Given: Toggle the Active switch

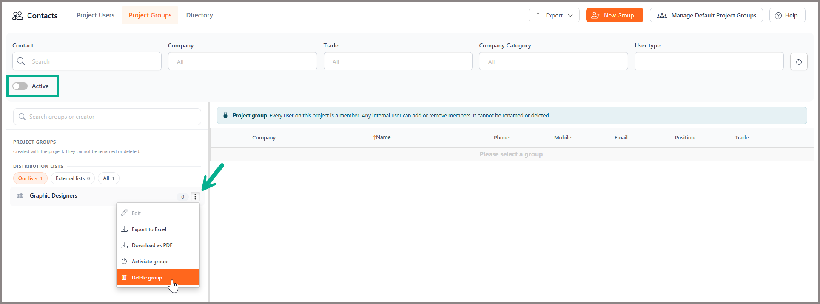Looking at the screenshot, I should click(x=20, y=86).
